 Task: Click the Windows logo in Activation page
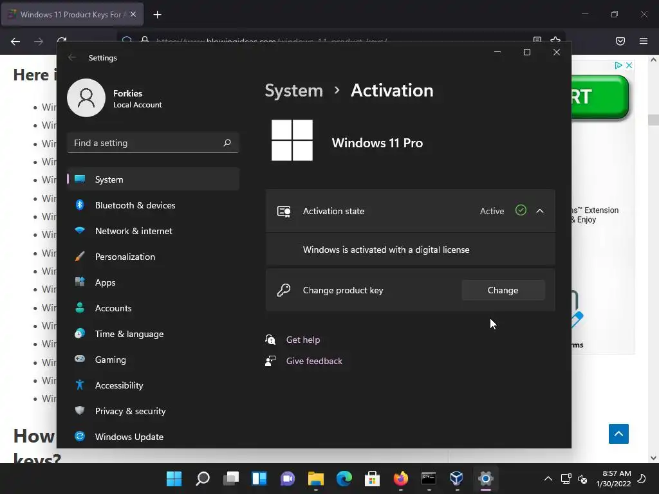(x=292, y=140)
